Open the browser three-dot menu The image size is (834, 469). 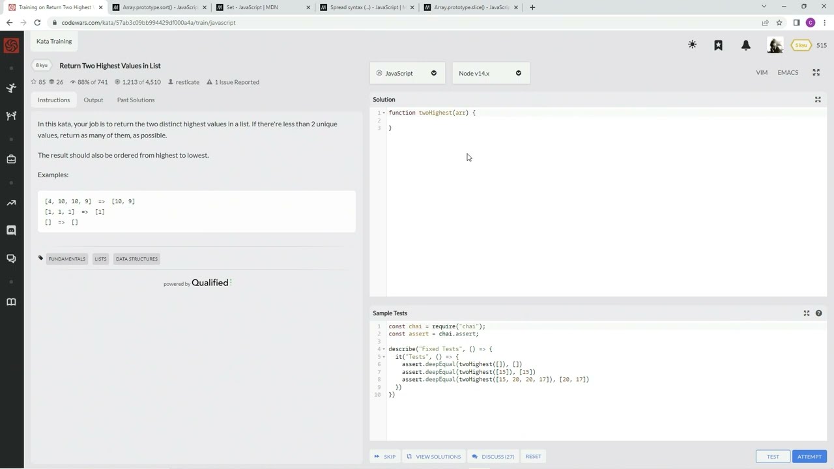point(824,23)
